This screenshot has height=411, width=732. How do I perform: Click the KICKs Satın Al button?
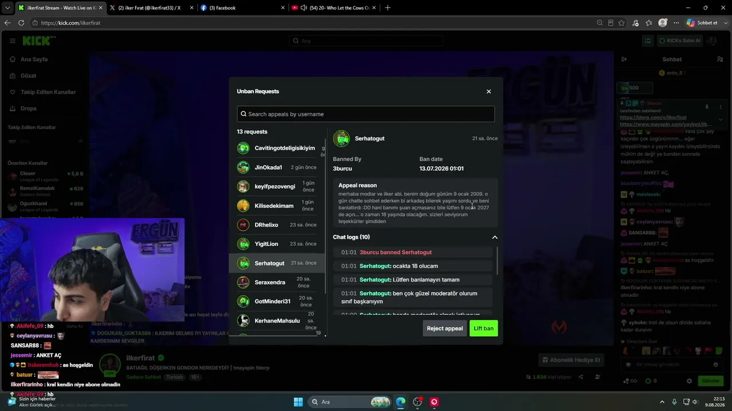[x=679, y=41]
